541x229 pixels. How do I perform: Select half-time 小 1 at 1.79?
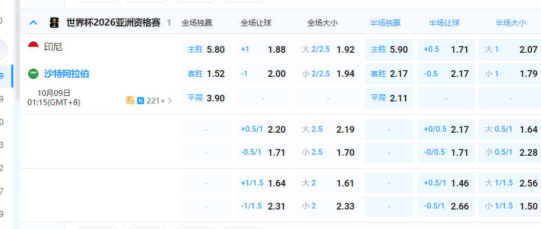pyautogui.click(x=510, y=74)
